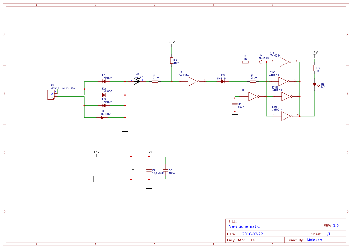This screenshot has width=352, height=249.
Task: Click the 15k resistor value label
Action: [246, 59]
